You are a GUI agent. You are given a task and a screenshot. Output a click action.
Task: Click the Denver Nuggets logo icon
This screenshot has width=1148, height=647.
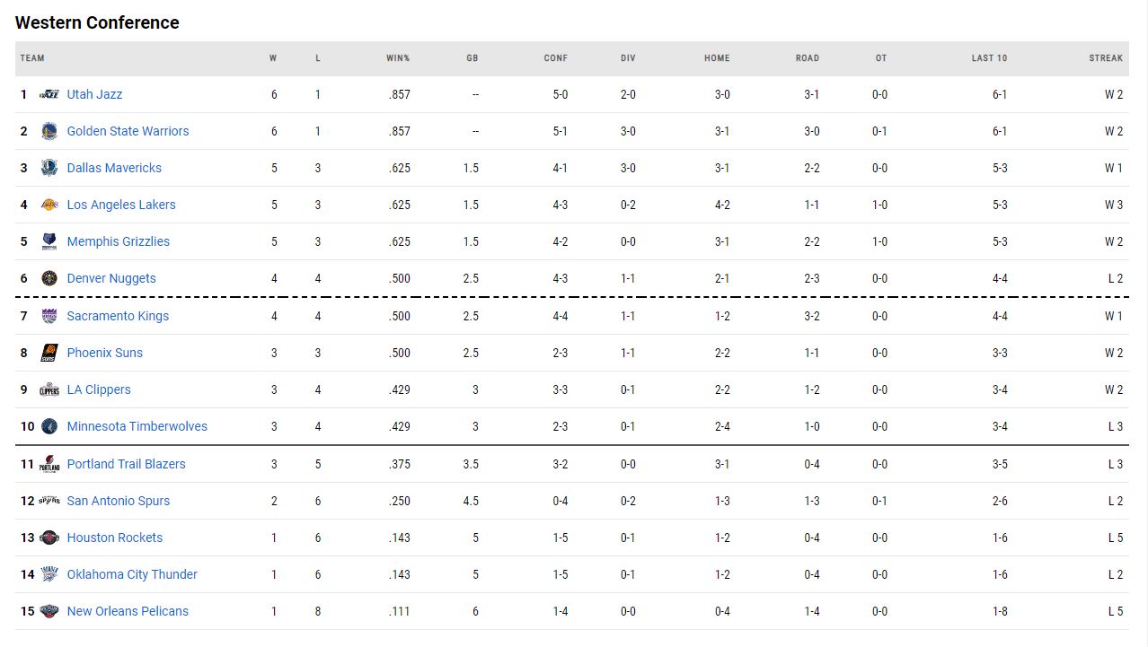[x=49, y=278]
